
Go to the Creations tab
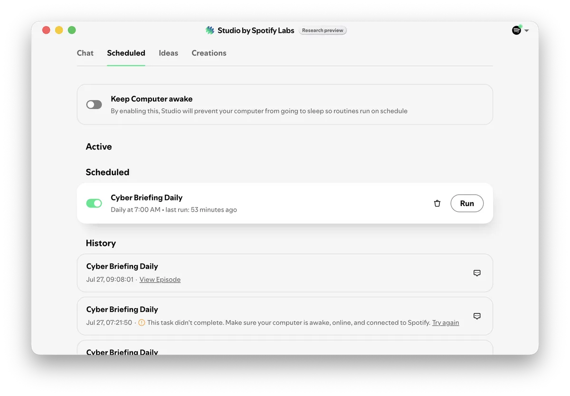point(209,53)
